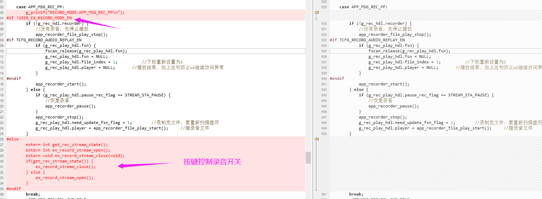The height and width of the screenshot is (199, 542).
Task: Click //没有录音 comment in right pane
Action: click(385, 29)
